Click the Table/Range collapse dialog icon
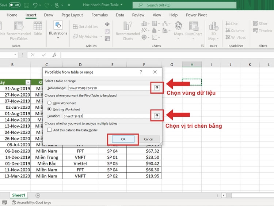Image resolution: width=274 pixels, height=206 pixels. pyautogui.click(x=157, y=88)
